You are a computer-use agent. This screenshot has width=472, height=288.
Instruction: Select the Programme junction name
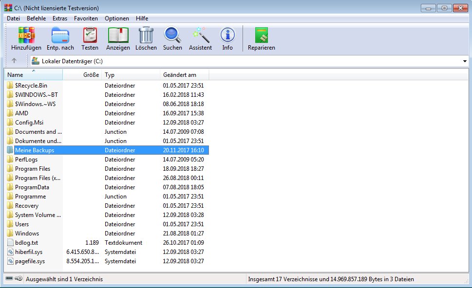pyautogui.click(x=30, y=197)
